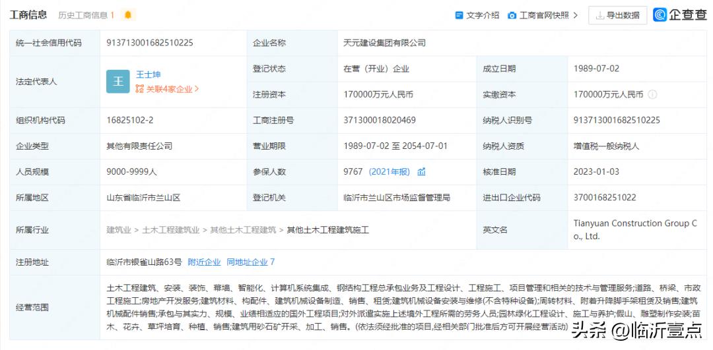This screenshot has height=350, width=713.
Task: Click 在营（开业）企业 status text
Action: 376,69
